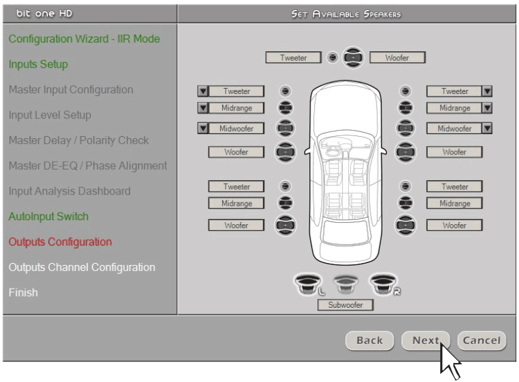Toggle rear left Woofer label
Image resolution: width=519 pixels, height=382 pixels.
pos(237,226)
